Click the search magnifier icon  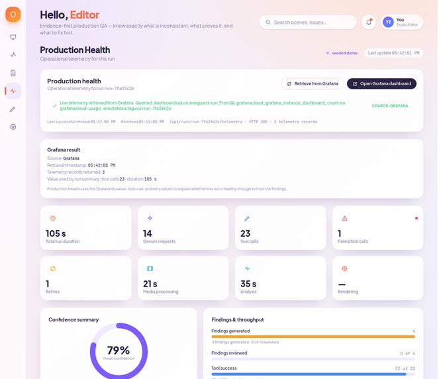[x=268, y=22]
